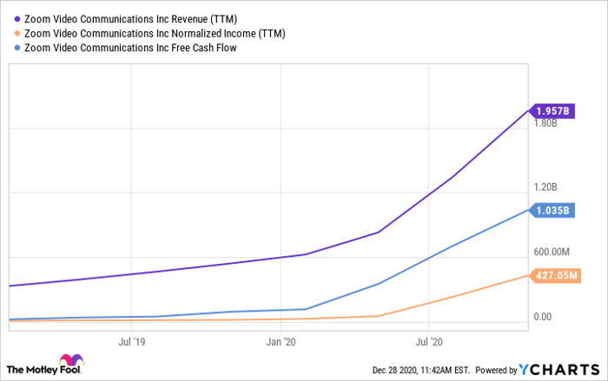This screenshot has width=608, height=381.
Task: Click the 1.20B y-axis label
Action: (x=545, y=187)
